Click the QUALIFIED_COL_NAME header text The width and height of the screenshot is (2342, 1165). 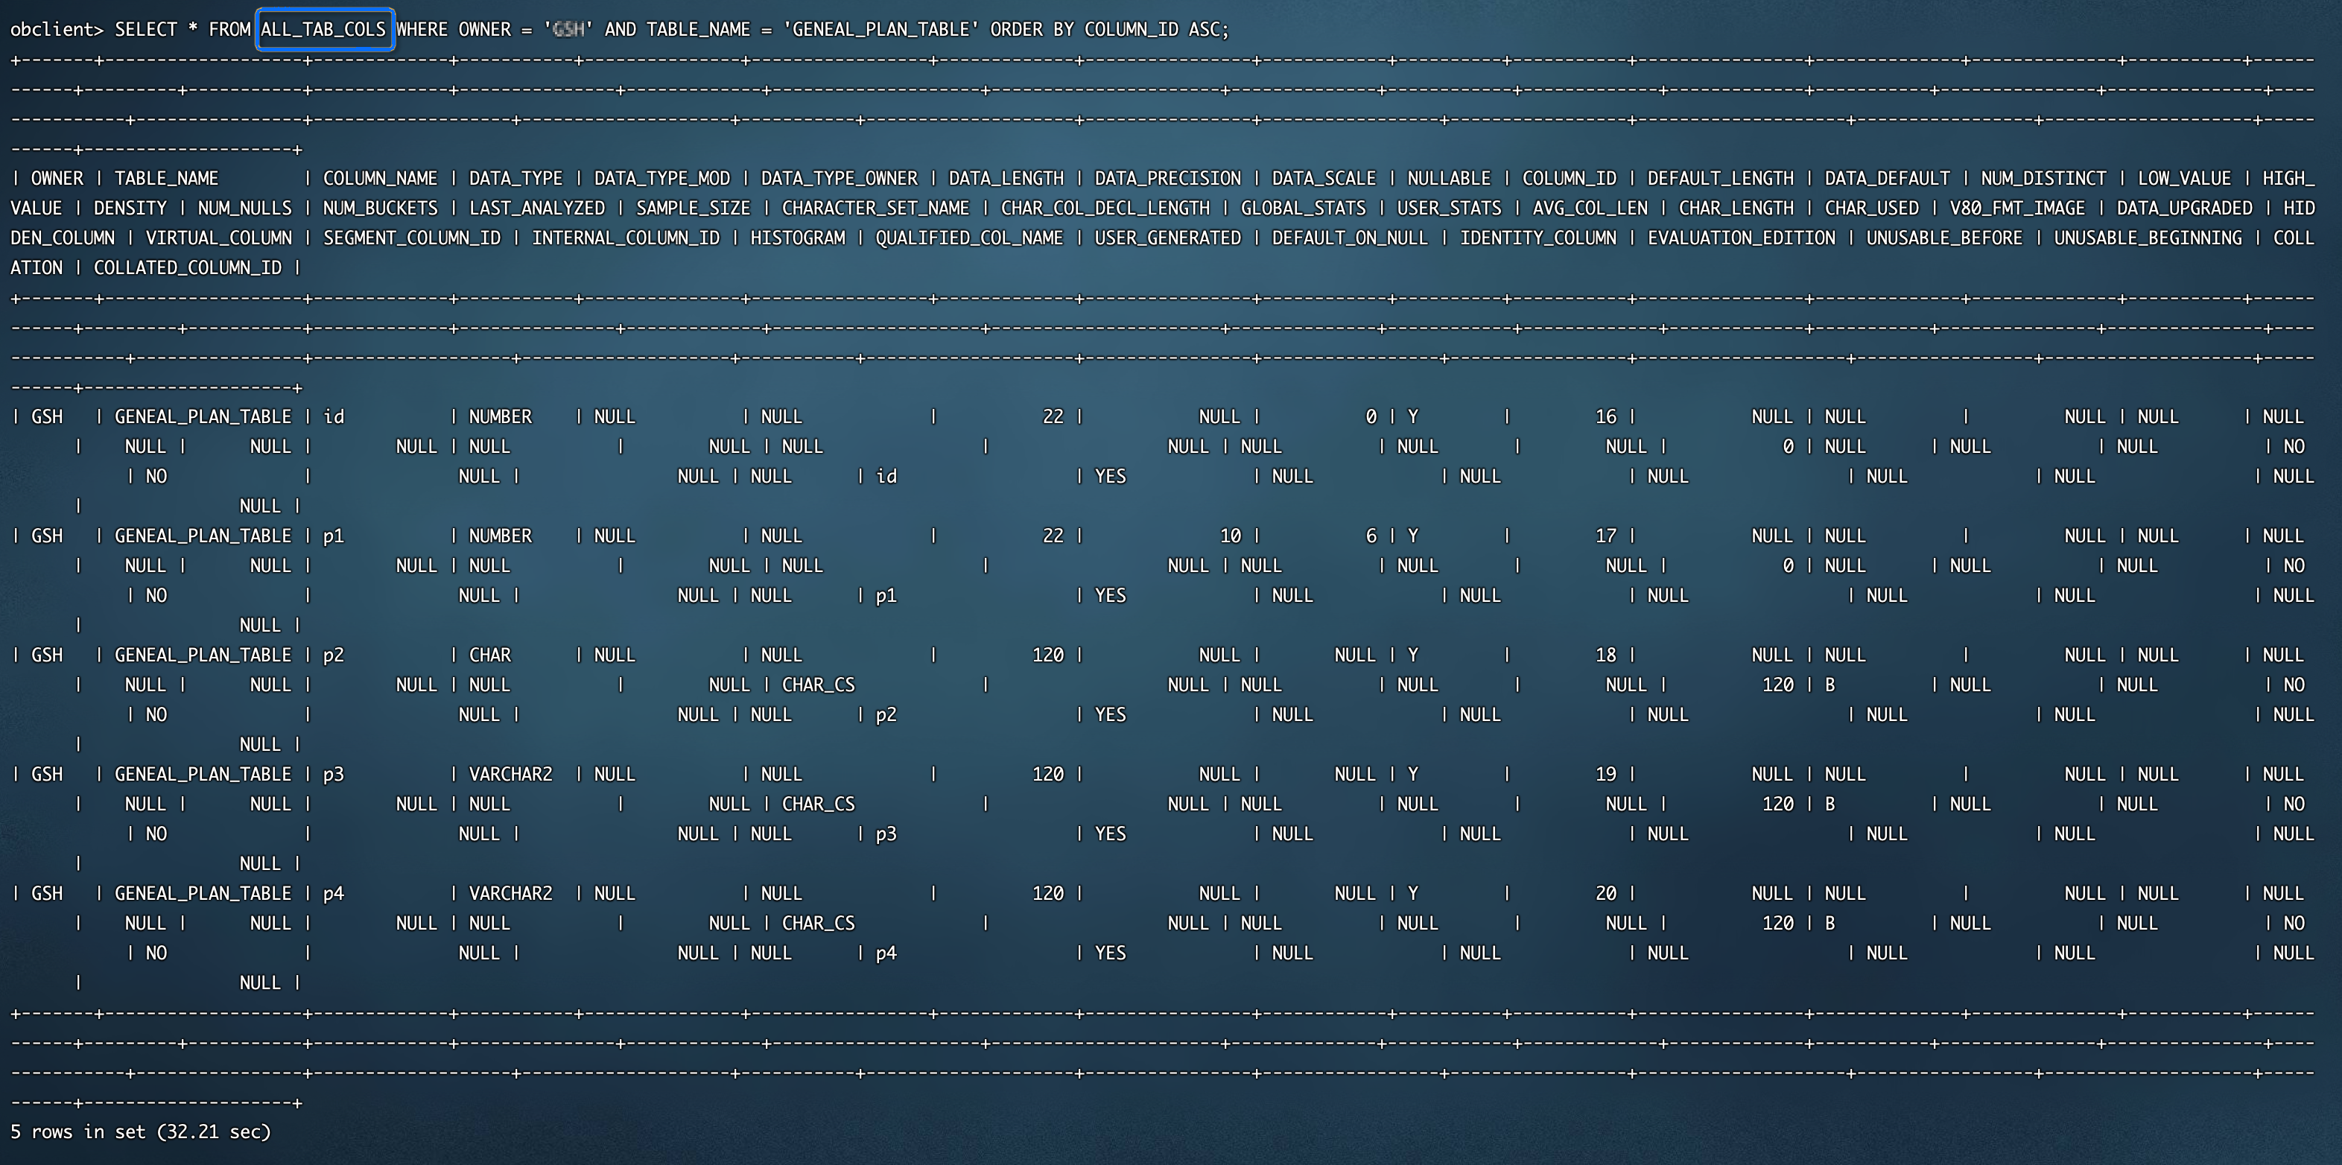pos(969,238)
